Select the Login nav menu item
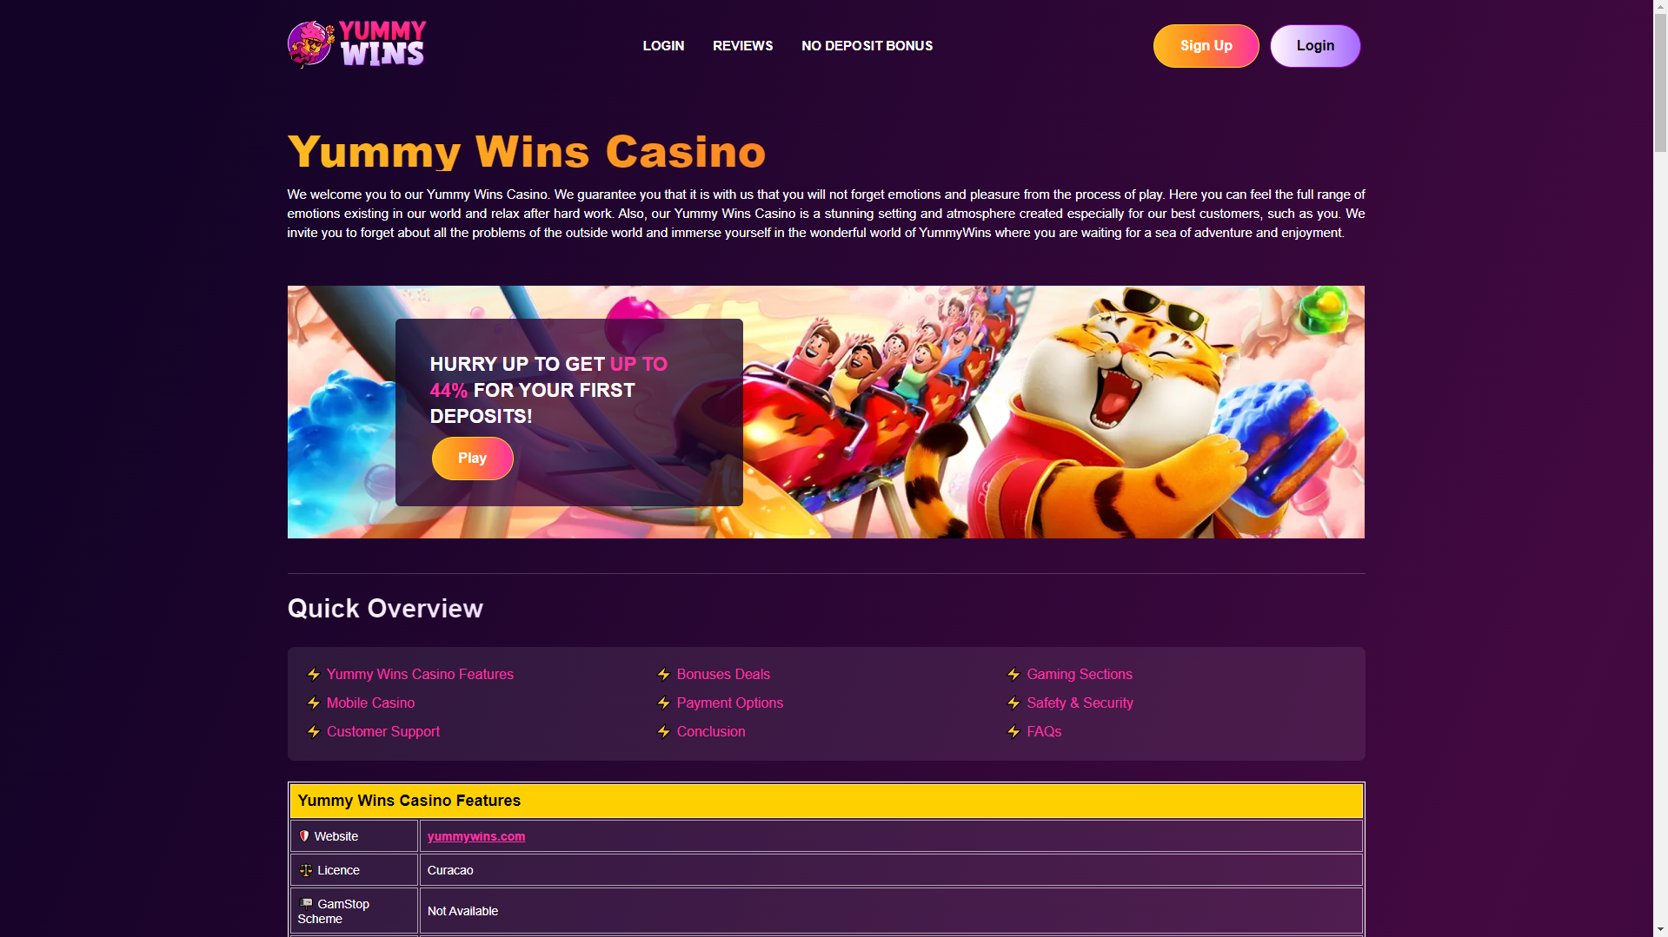This screenshot has width=1668, height=937. [663, 46]
